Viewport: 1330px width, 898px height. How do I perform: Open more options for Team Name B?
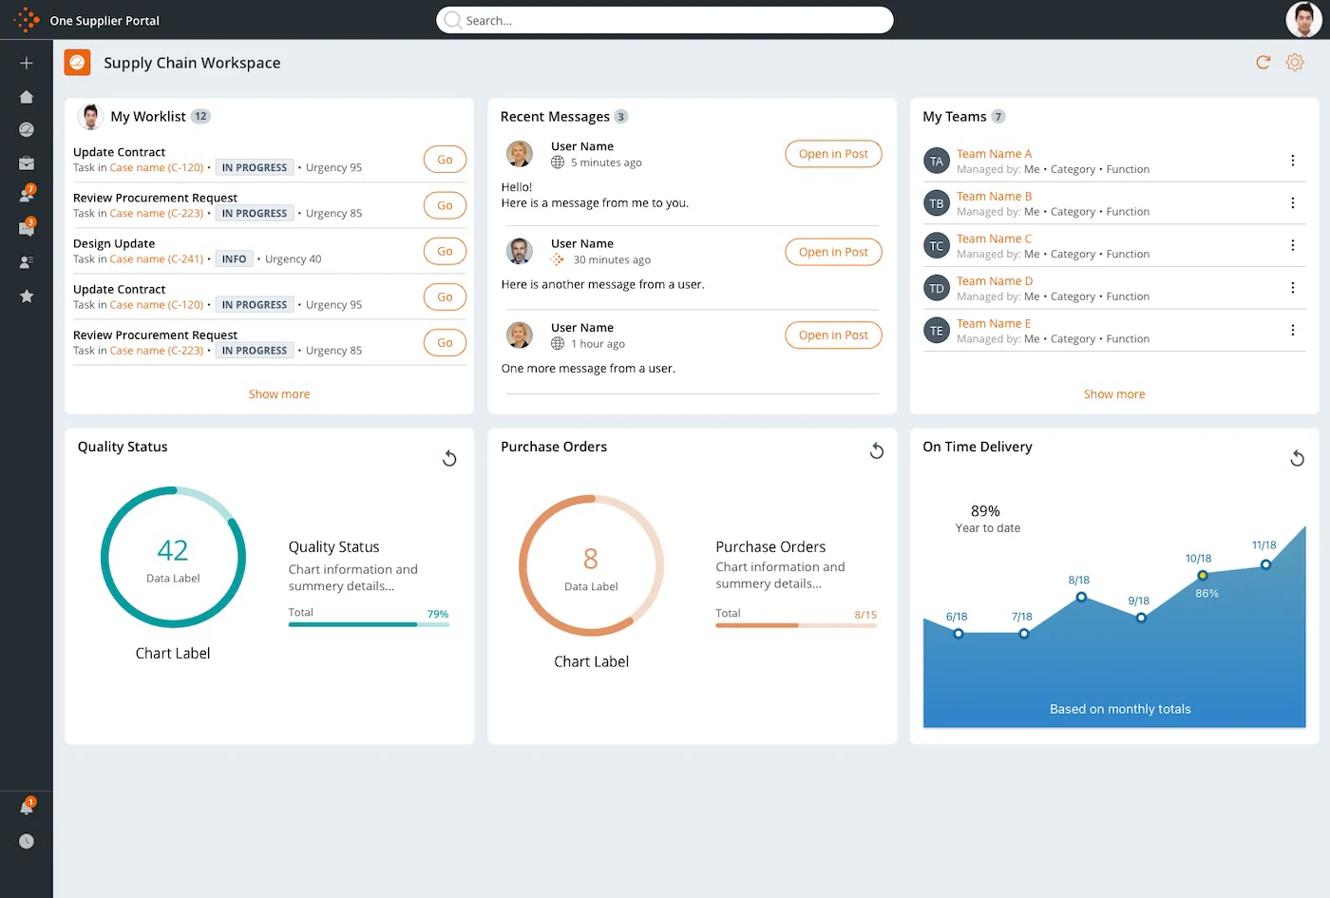pos(1292,202)
